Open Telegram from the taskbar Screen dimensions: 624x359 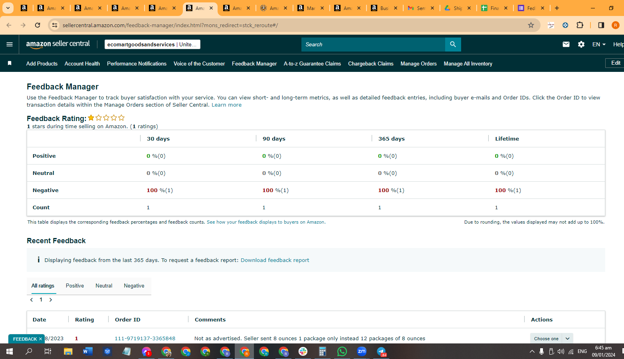coord(381,351)
